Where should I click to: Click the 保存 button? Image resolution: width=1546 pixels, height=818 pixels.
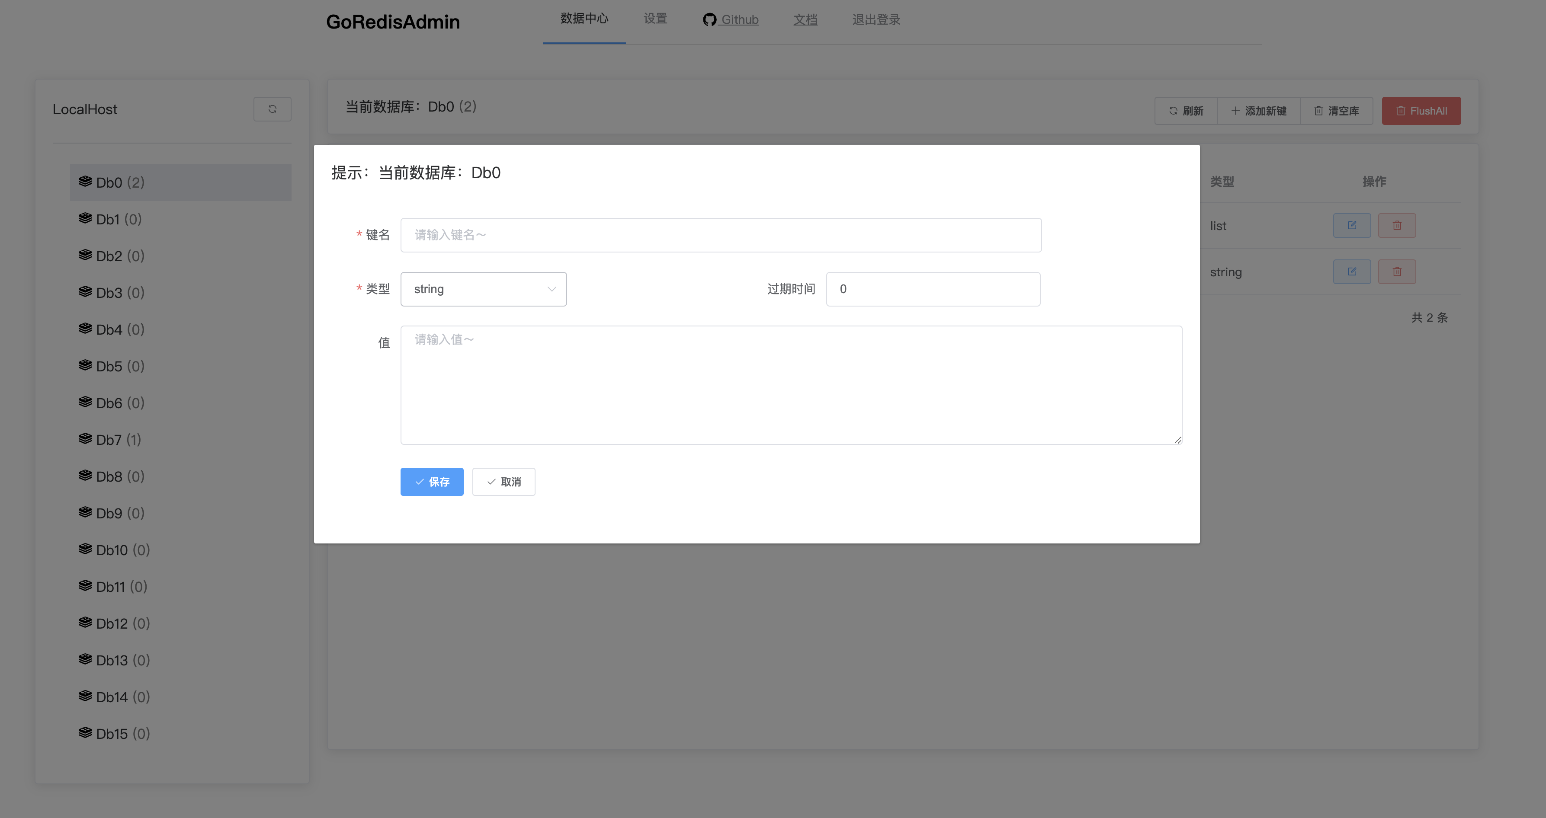432,482
